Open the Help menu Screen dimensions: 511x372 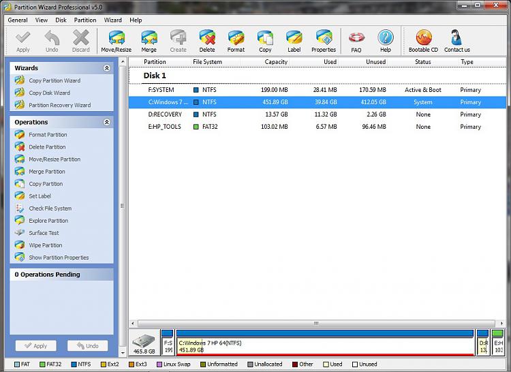136,20
